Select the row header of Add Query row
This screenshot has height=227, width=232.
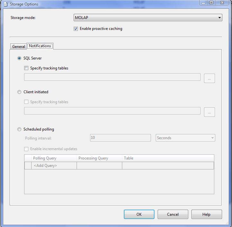point(28,166)
